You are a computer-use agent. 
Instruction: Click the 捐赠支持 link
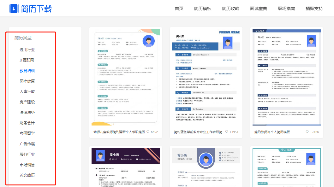pos(314,9)
